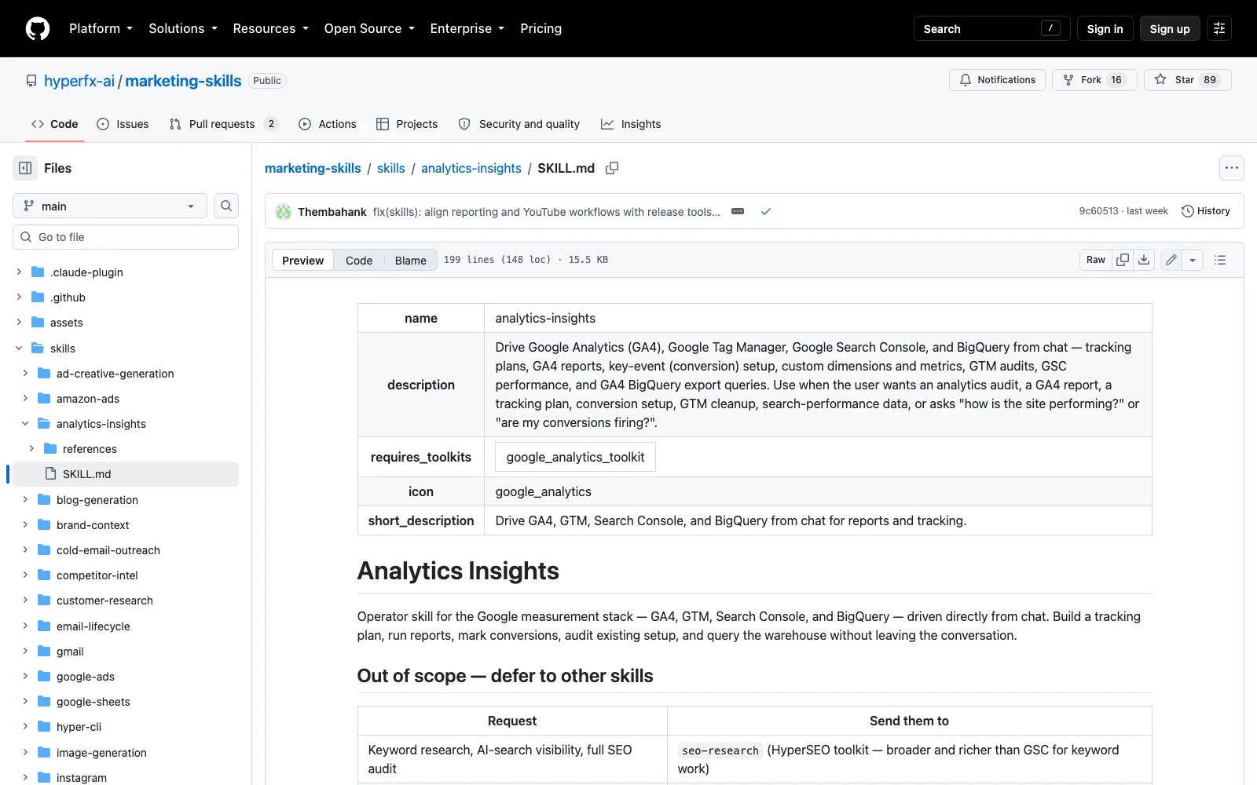Open the header appearance settings icon
This screenshot has height=785, width=1257.
[x=1219, y=28]
